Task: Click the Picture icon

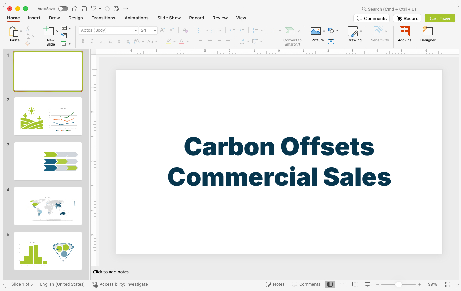Action: tap(316, 31)
